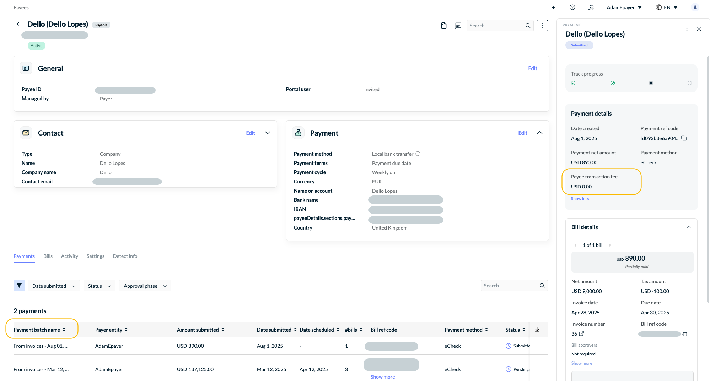
Task: Click Show less in Payment details
Action: point(580,199)
